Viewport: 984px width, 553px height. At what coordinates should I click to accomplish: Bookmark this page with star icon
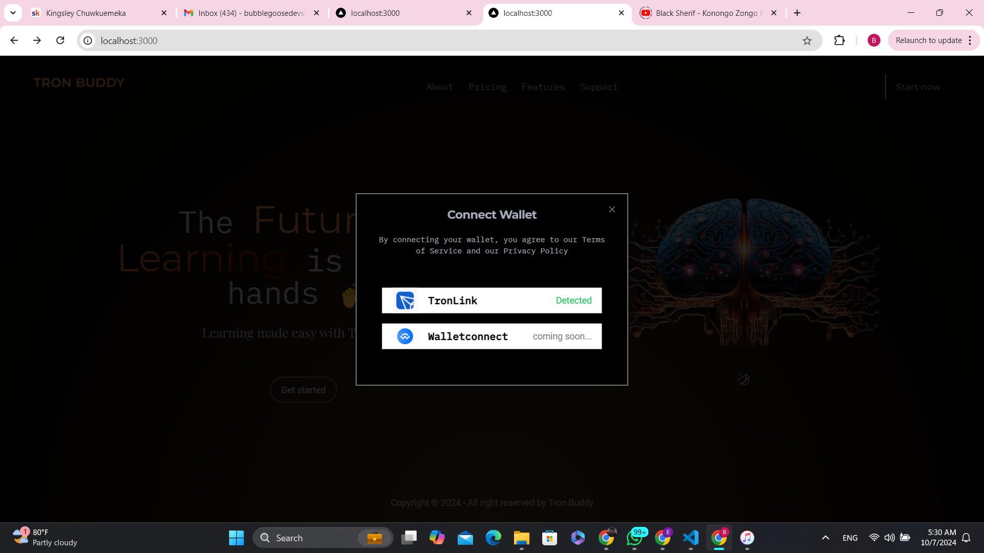[x=807, y=41]
